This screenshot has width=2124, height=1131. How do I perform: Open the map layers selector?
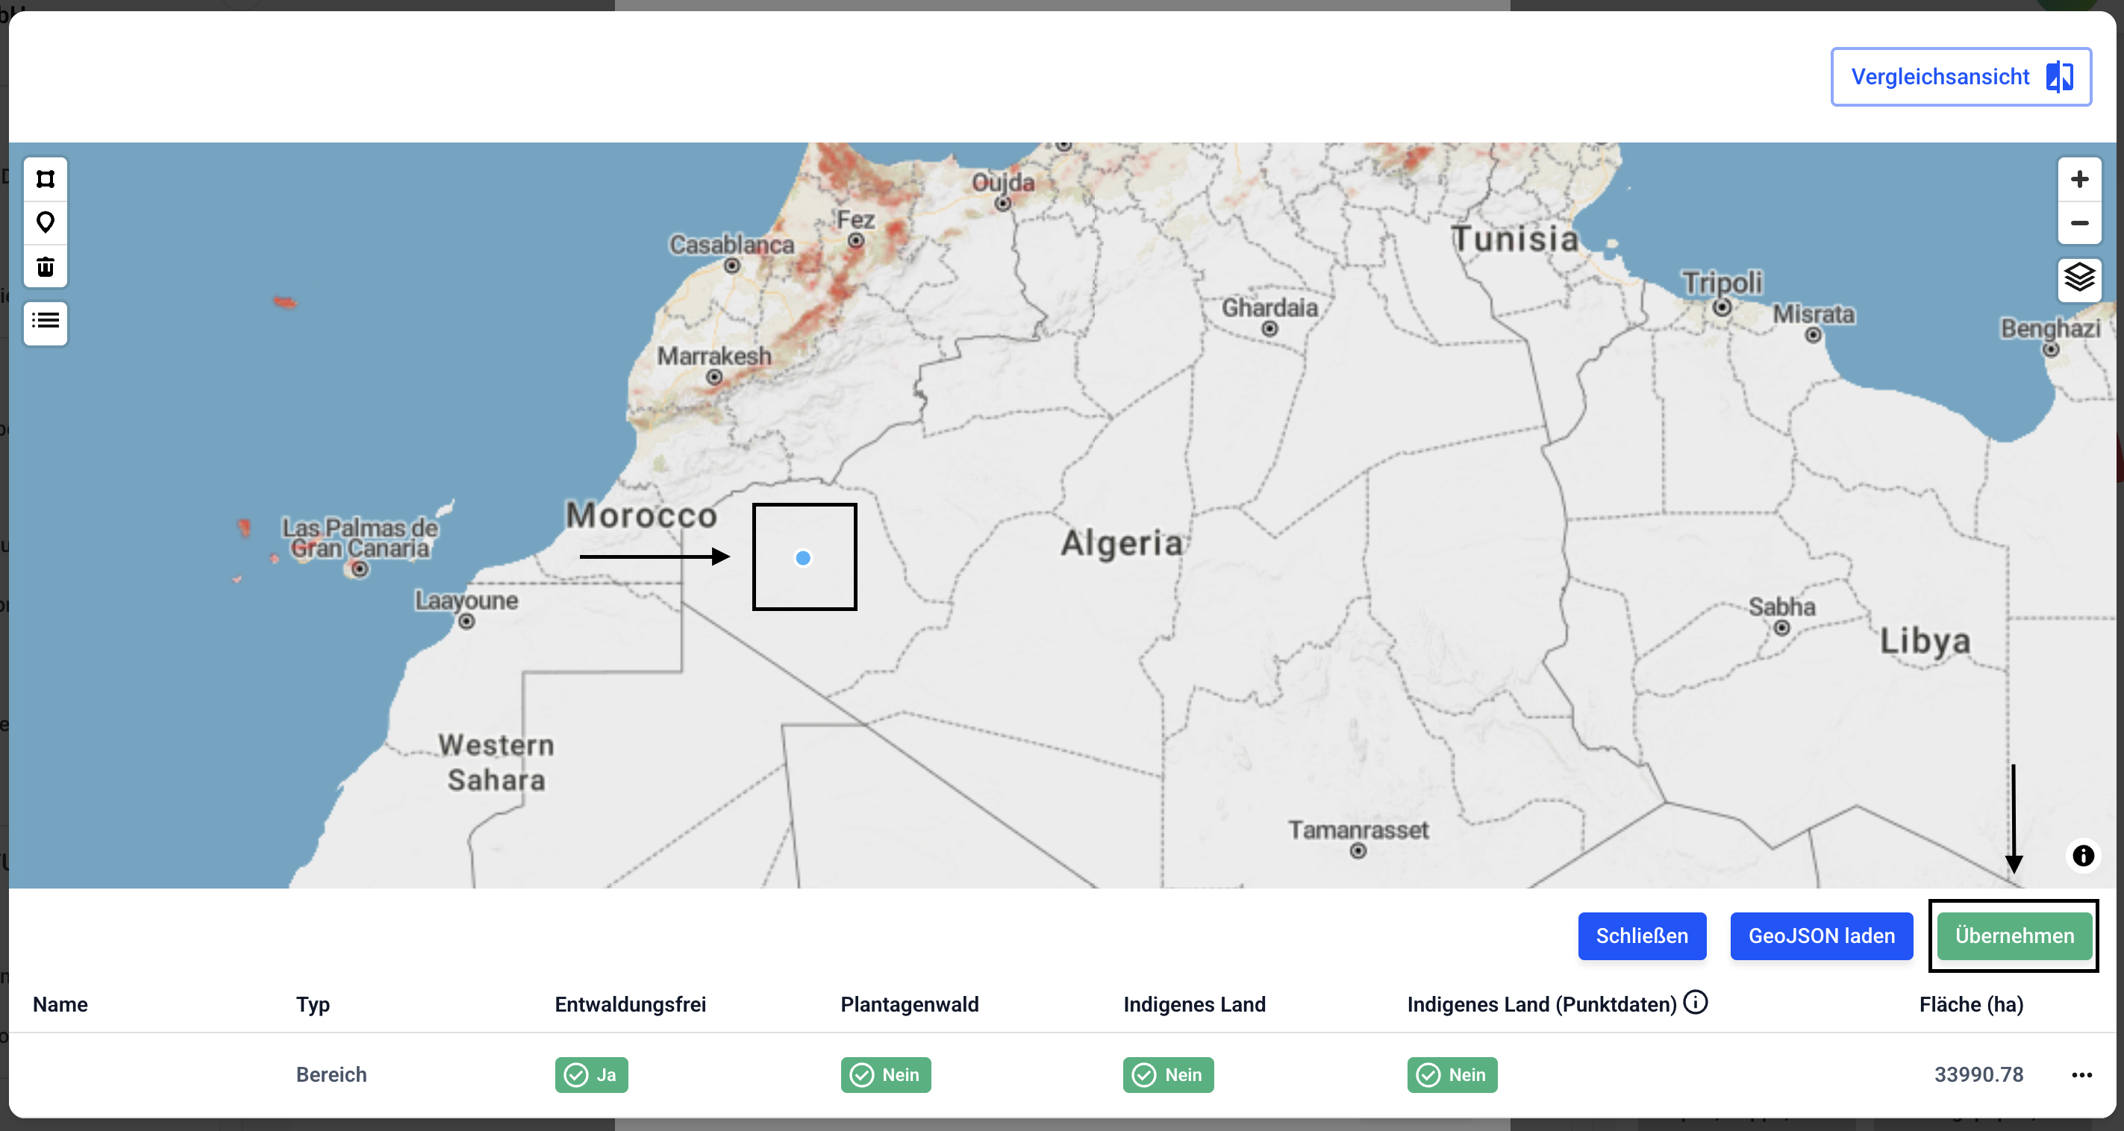(x=2078, y=278)
